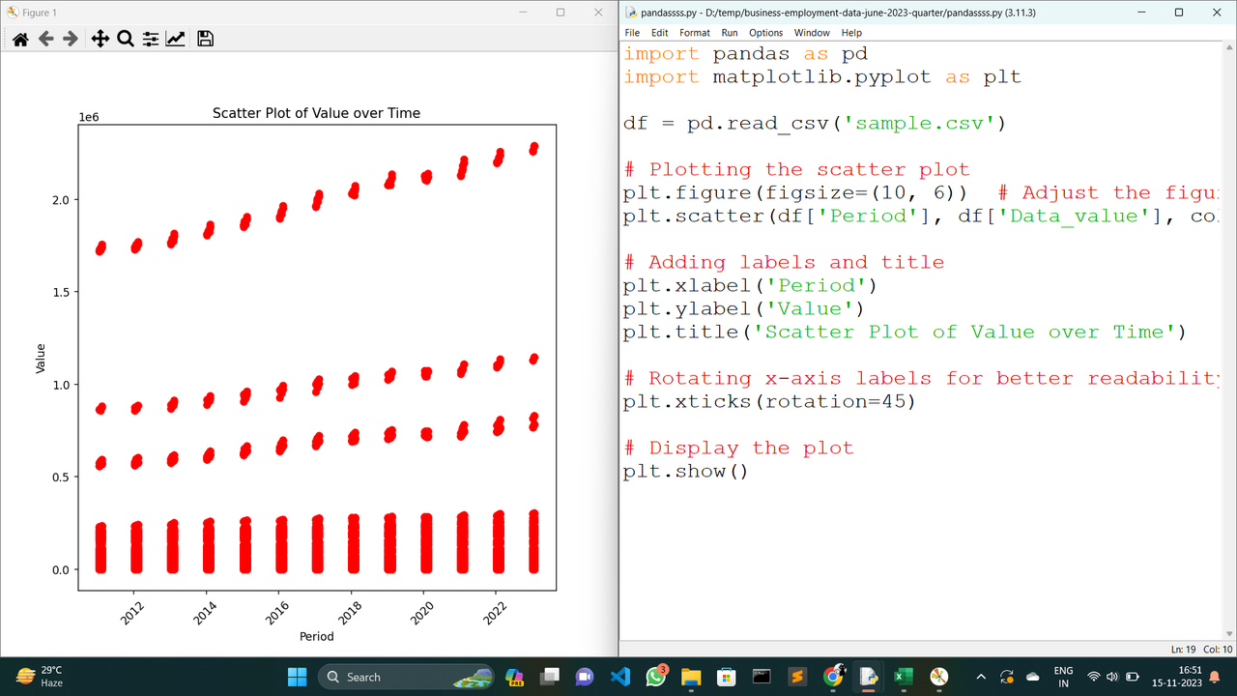The image size is (1237, 696).
Task: Open the Help menu in IDLE
Action: coord(851,33)
